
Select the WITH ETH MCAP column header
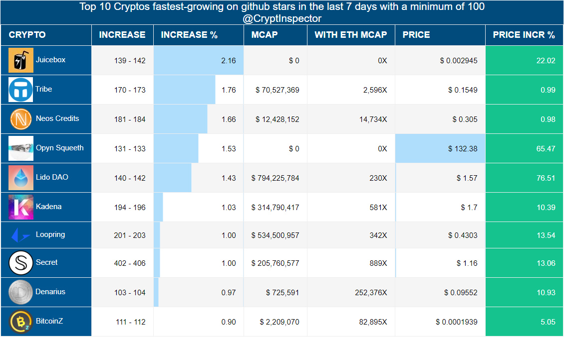351,35
